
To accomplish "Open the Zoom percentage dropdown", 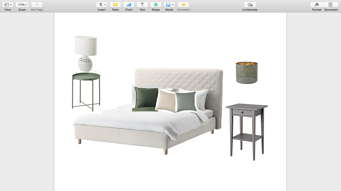I will coord(22,5).
